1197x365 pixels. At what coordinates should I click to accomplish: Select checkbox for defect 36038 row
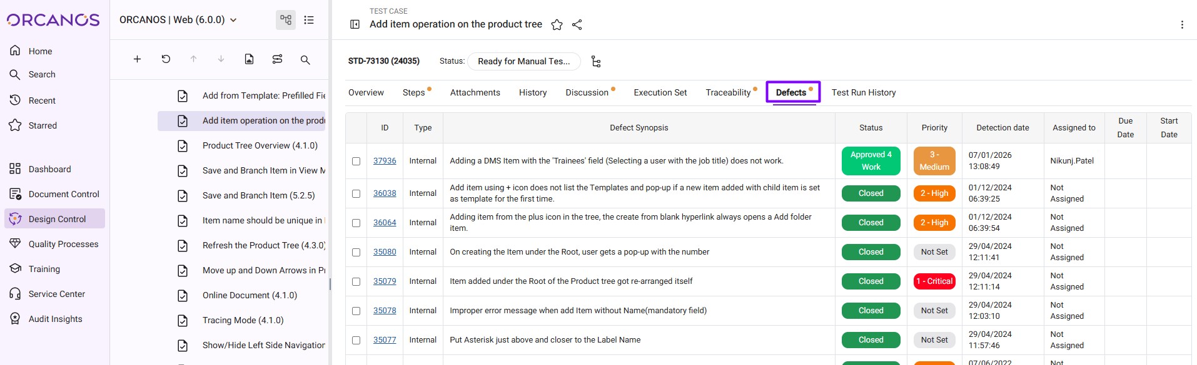(x=356, y=193)
